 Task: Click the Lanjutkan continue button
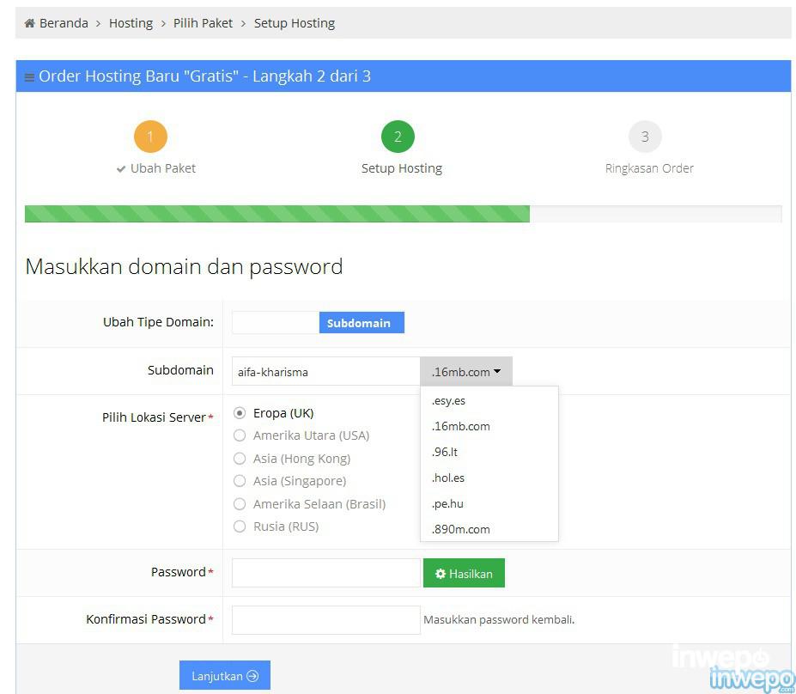(x=225, y=675)
